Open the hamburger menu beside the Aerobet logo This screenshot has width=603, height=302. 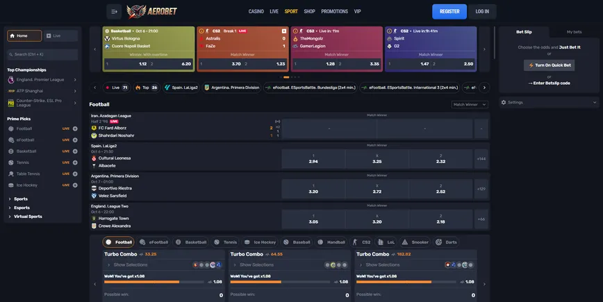pos(115,11)
